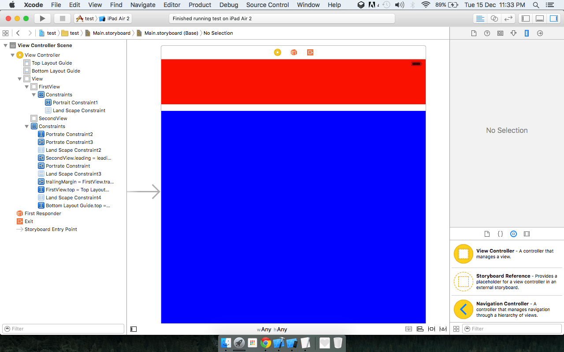Open the Attributes inspector
Screen dimensions: 564x352
(x=513, y=33)
